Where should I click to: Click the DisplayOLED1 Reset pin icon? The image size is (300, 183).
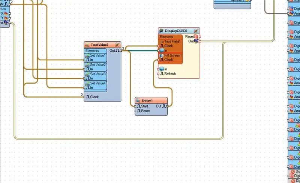point(196,36)
